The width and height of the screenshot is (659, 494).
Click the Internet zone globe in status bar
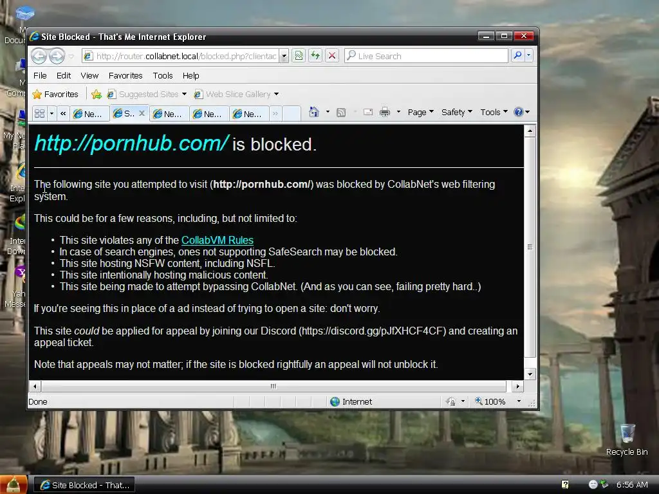click(335, 401)
